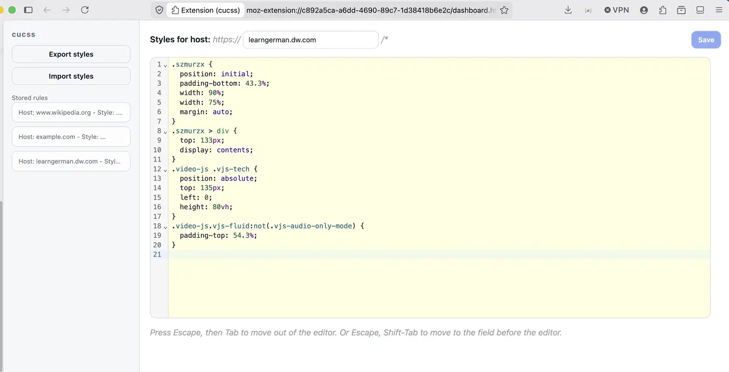This screenshot has height=372, width=729.
Task: Collapse the .szmurzx > div fold arrow
Action: tap(165, 132)
